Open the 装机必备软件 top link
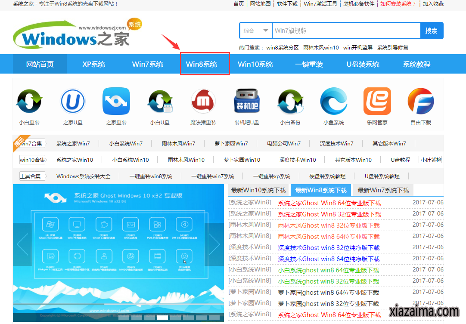 (x=359, y=4)
